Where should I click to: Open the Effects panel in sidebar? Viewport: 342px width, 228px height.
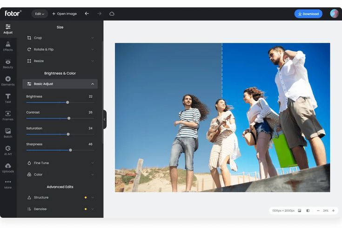click(x=8, y=46)
